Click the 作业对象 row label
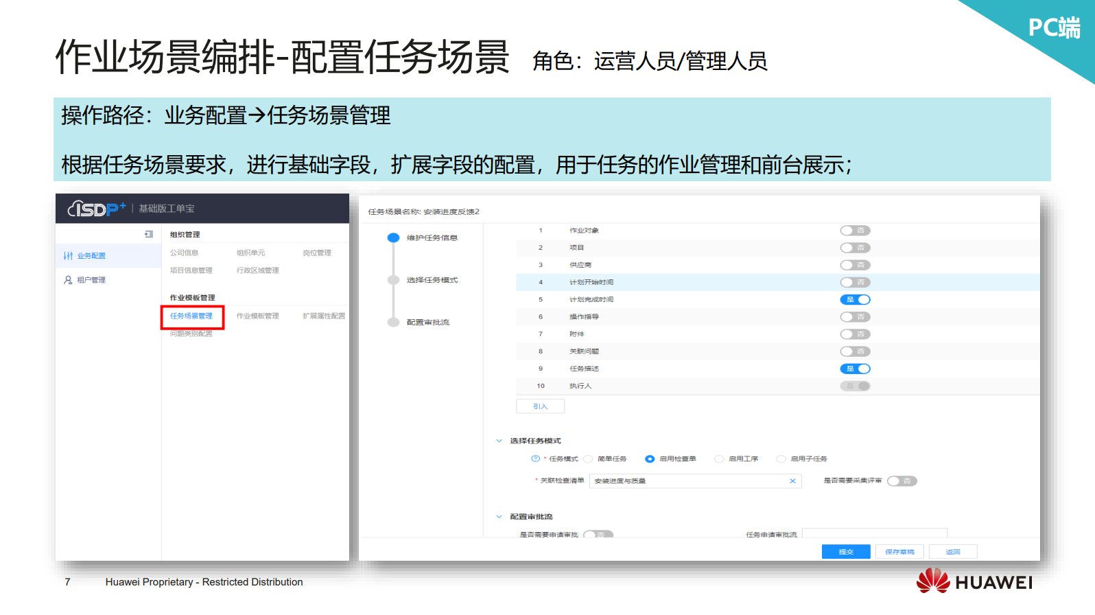This screenshot has width=1095, height=615. [x=584, y=231]
